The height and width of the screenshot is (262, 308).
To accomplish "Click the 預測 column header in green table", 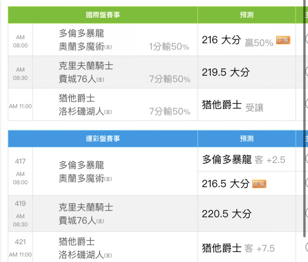I will click(247, 15).
